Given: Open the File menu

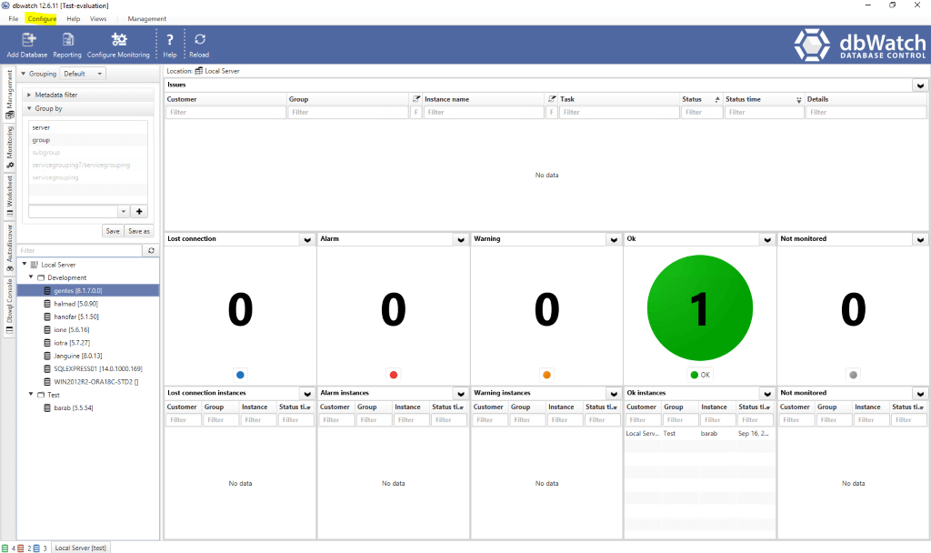Looking at the screenshot, I should click(x=13, y=18).
